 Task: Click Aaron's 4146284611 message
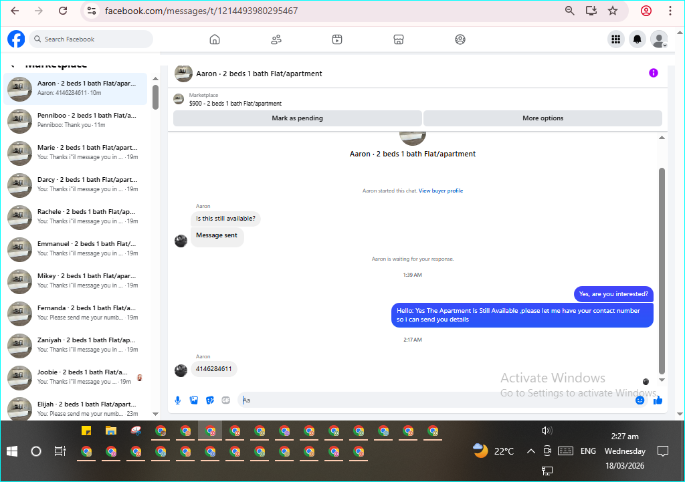(x=213, y=369)
